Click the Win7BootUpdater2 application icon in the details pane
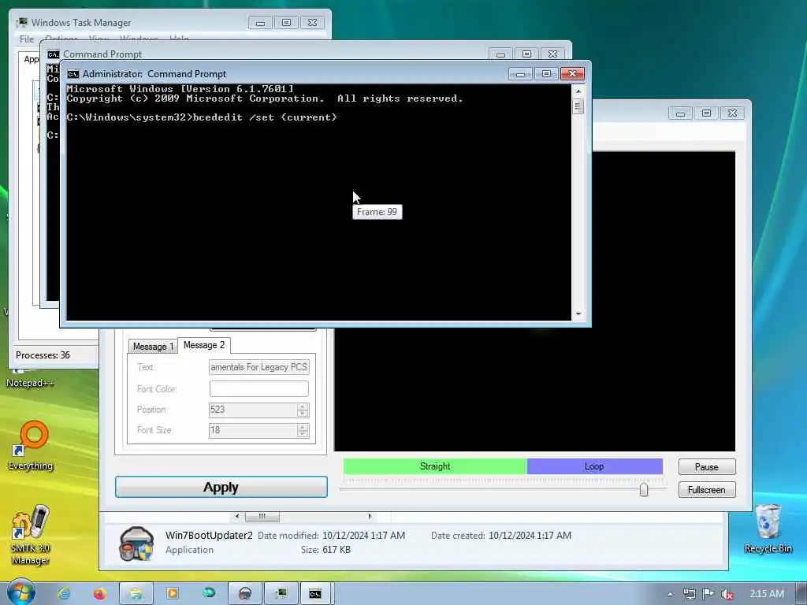The image size is (807, 605). pos(136,544)
